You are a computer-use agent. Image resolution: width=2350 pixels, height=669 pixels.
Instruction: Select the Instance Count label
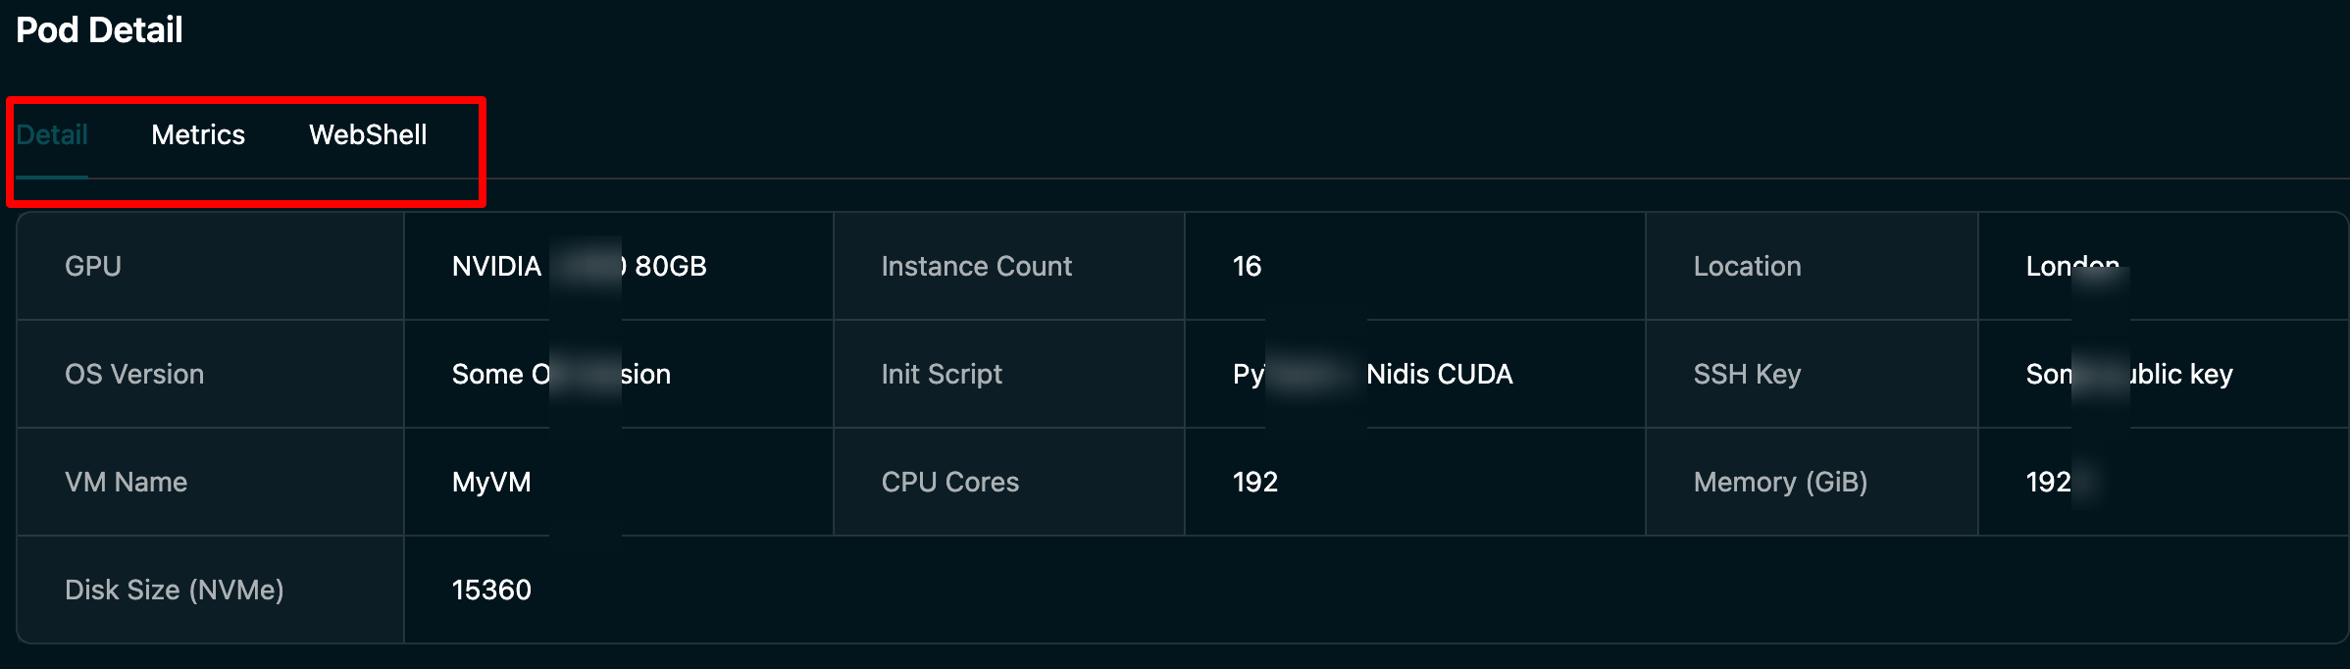(976, 266)
